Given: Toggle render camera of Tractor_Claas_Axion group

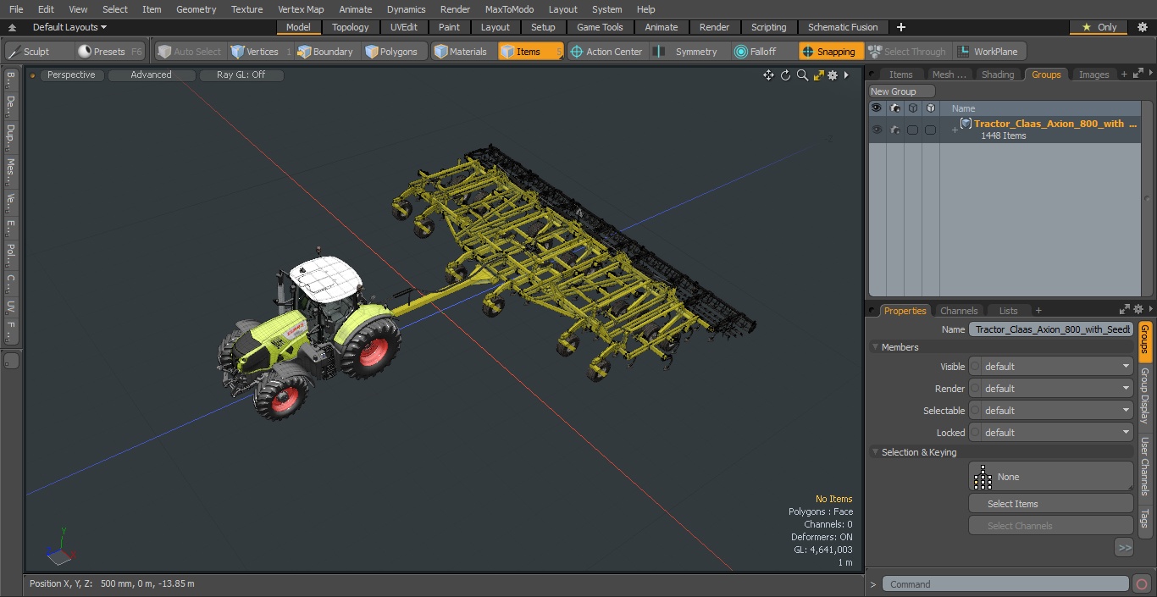Looking at the screenshot, I should click(894, 130).
